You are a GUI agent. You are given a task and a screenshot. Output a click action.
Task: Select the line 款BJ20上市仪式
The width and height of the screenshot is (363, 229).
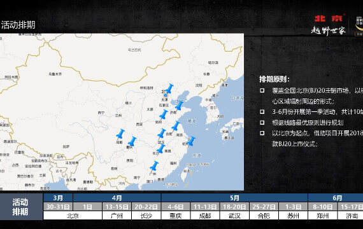(295, 144)
